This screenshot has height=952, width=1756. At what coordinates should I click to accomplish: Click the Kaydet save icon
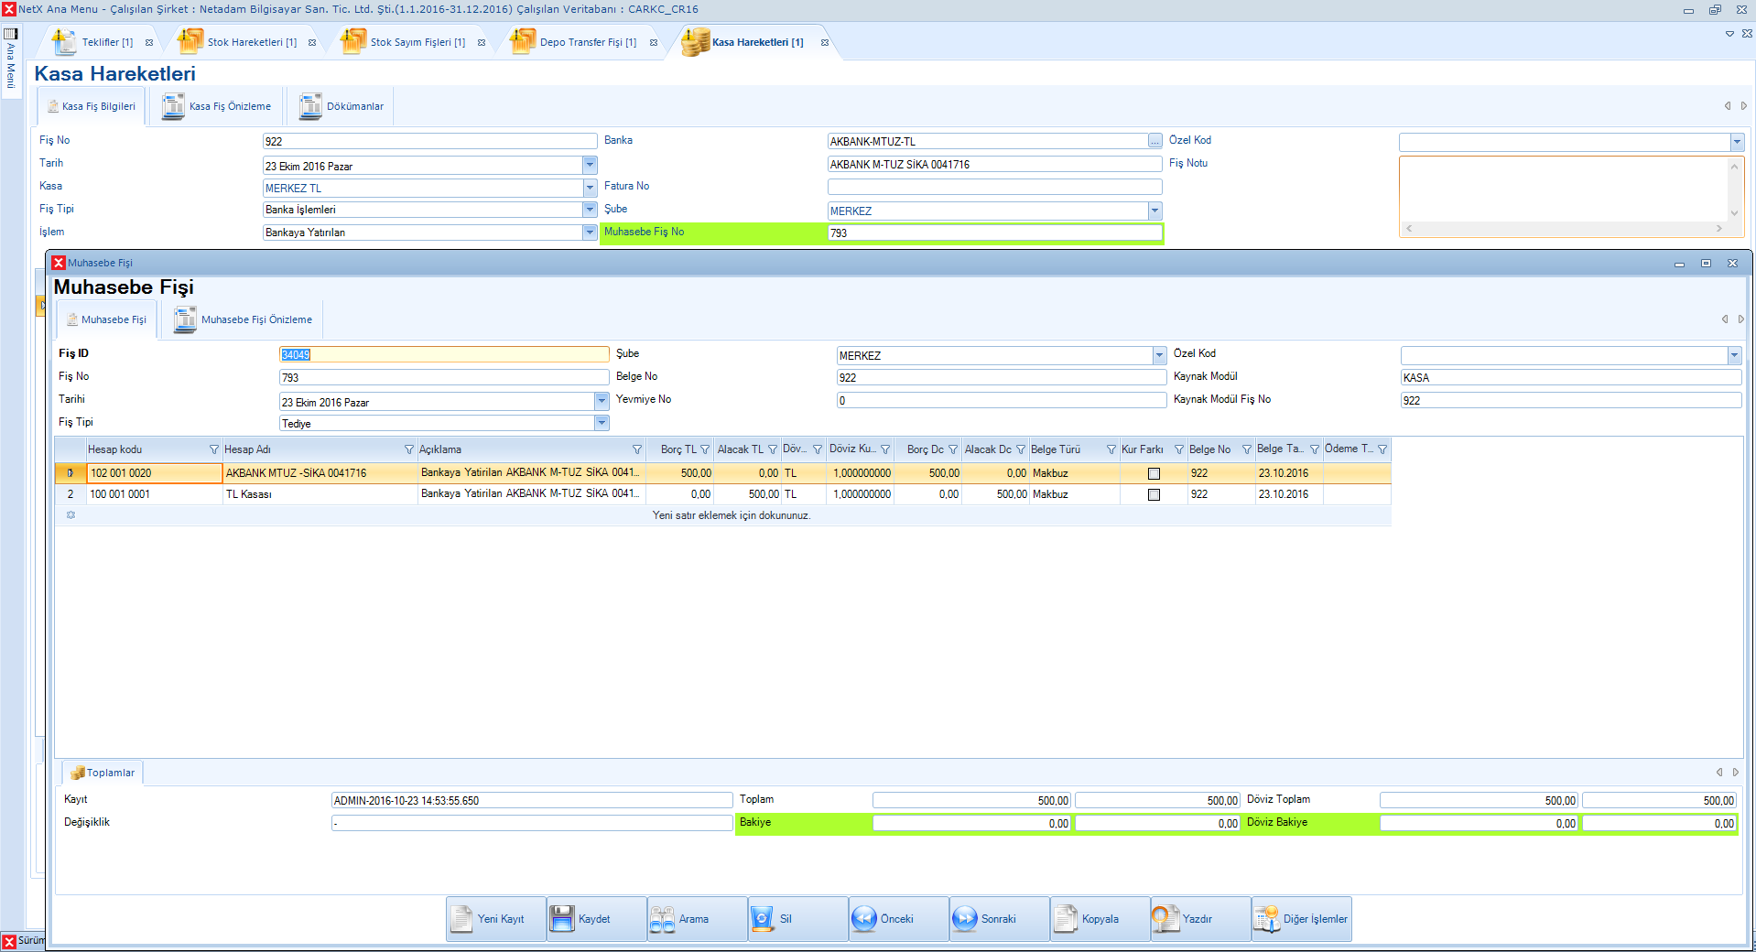(x=562, y=918)
